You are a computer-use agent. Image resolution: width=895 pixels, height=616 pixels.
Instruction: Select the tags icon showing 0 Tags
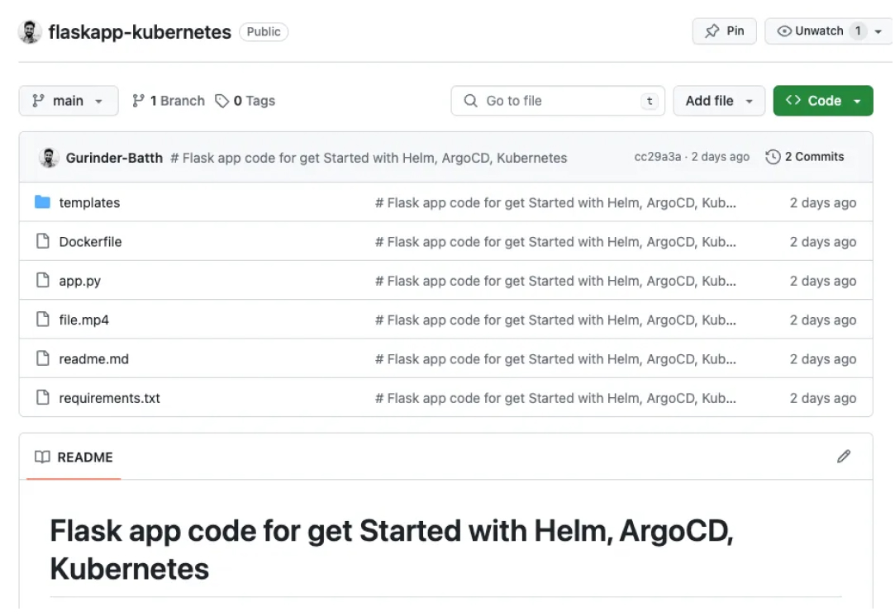[x=221, y=100]
